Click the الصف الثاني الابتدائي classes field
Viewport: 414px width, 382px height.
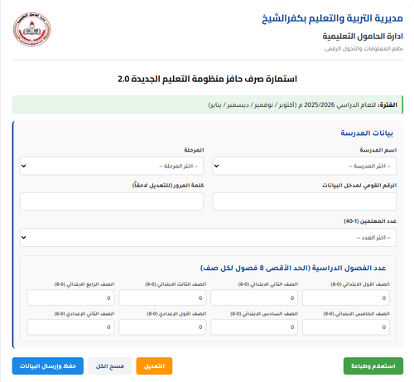click(x=254, y=297)
